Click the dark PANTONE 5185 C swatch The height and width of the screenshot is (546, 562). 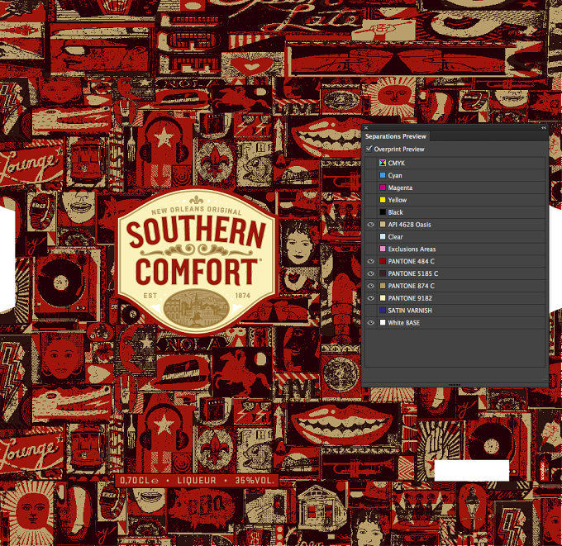point(383,273)
